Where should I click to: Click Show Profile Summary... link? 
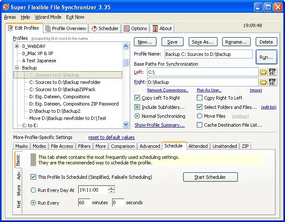point(159,125)
